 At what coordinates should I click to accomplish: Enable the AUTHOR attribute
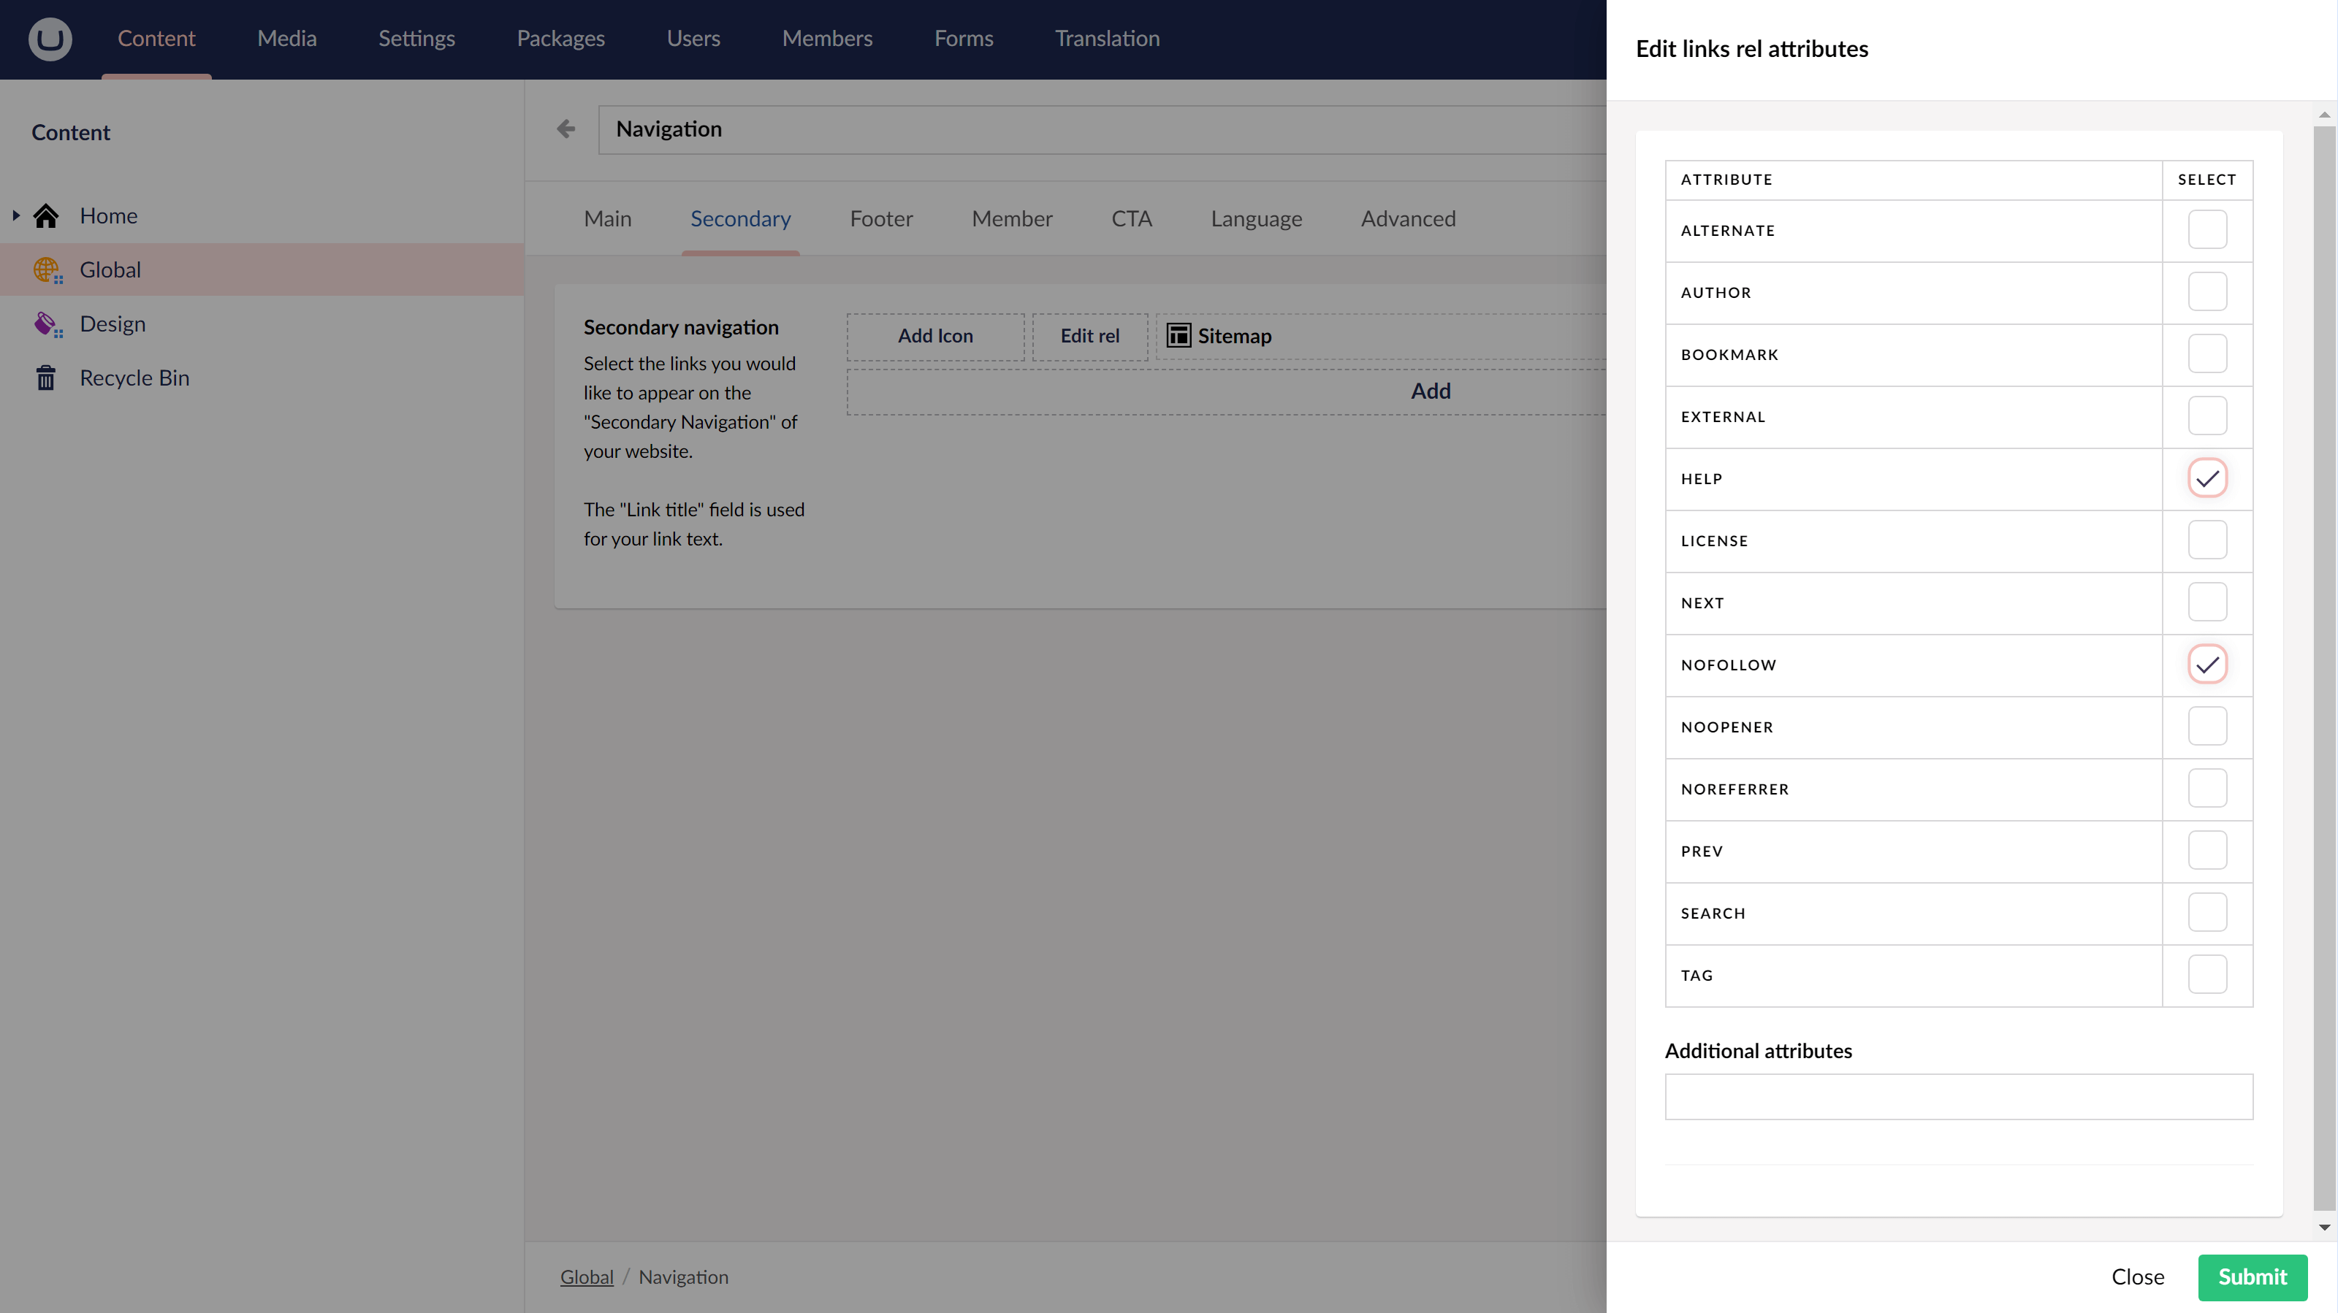(x=2209, y=291)
